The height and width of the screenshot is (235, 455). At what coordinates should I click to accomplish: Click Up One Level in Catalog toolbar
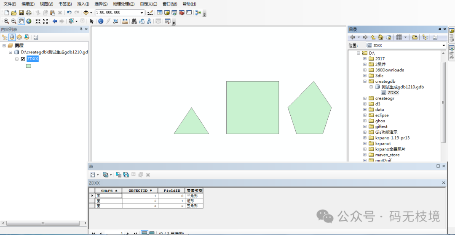click(x=373, y=37)
